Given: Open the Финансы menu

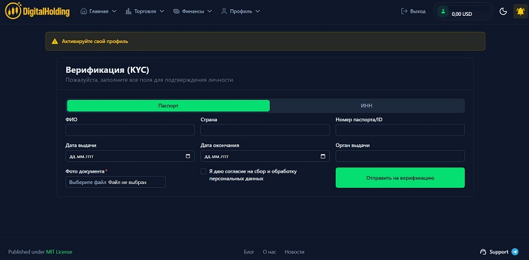Looking at the screenshot, I should tap(192, 11).
